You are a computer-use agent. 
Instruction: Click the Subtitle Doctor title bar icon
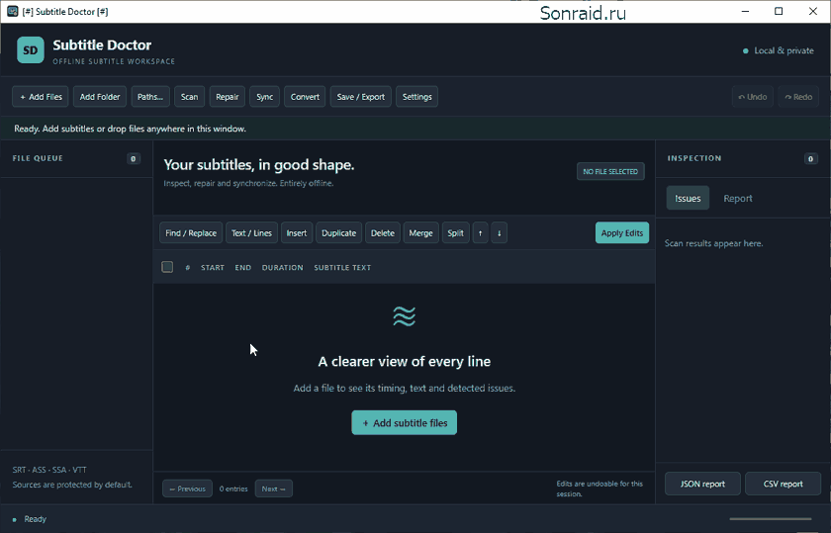[12, 11]
